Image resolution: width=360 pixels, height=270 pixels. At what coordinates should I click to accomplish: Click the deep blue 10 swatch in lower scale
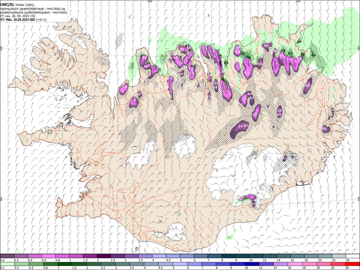(251, 264)
